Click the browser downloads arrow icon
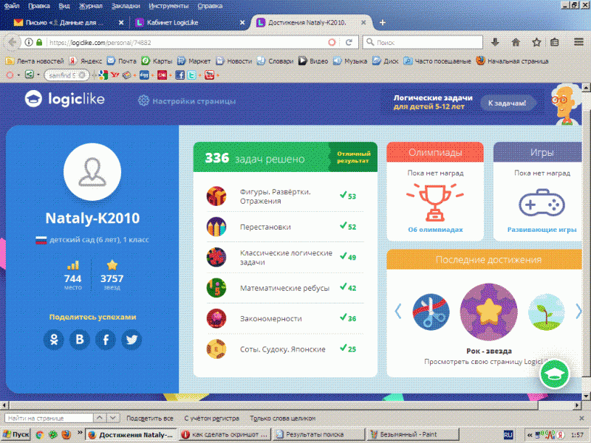 pos(495,42)
